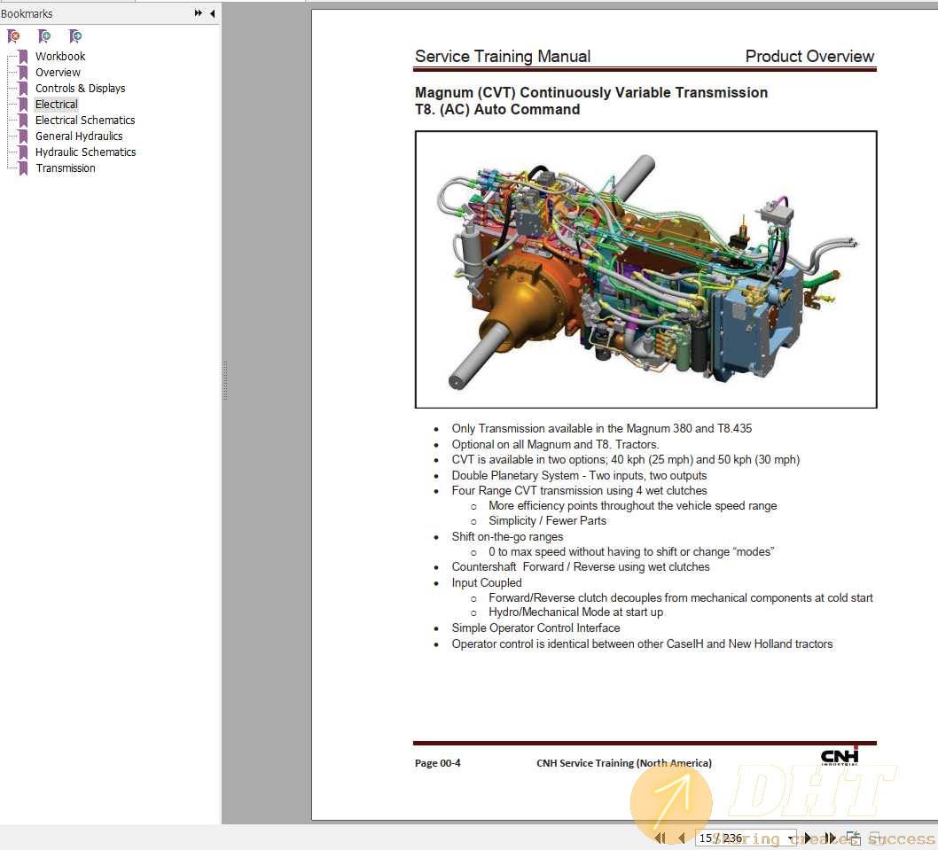938x850 pixels.
Task: Open the page number dropdown
Action: click(x=790, y=838)
